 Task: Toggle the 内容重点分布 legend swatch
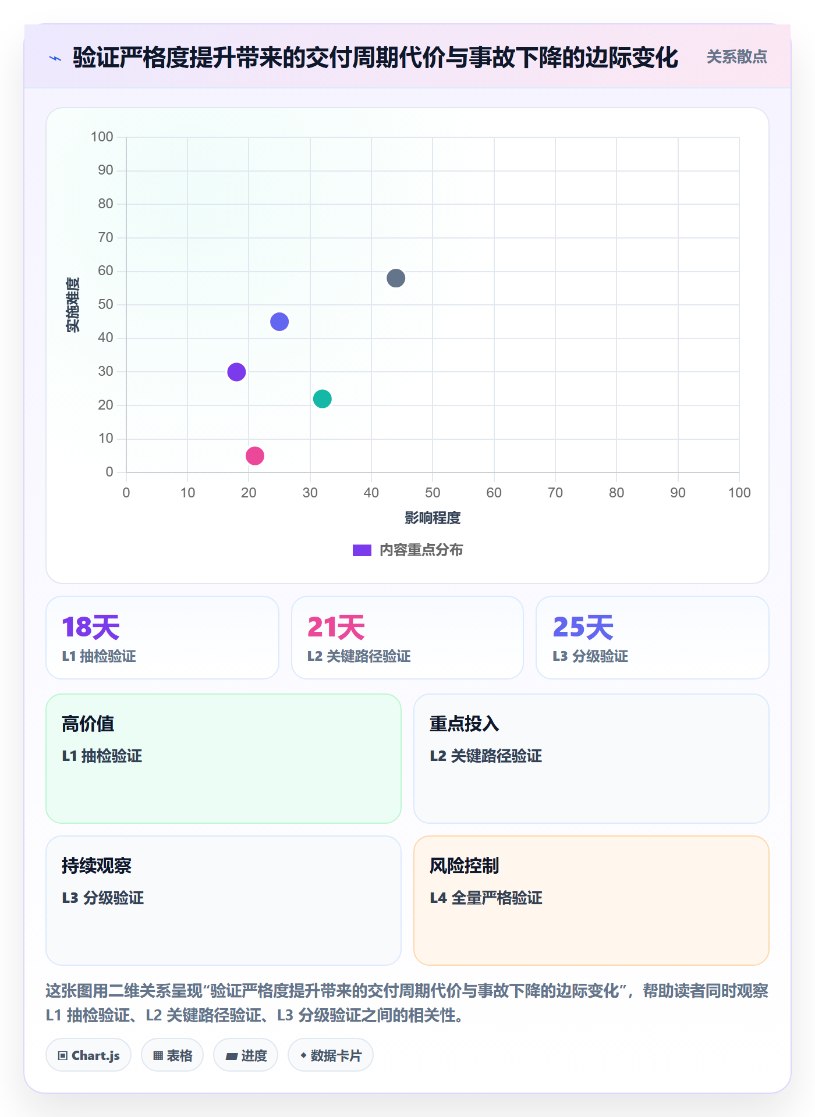362,550
